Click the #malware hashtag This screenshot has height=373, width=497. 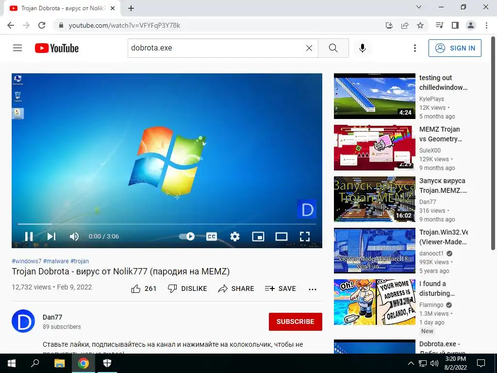tap(56, 261)
